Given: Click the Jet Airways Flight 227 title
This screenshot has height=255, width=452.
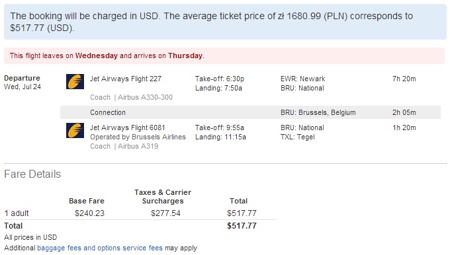Looking at the screenshot, I should click(x=126, y=79).
